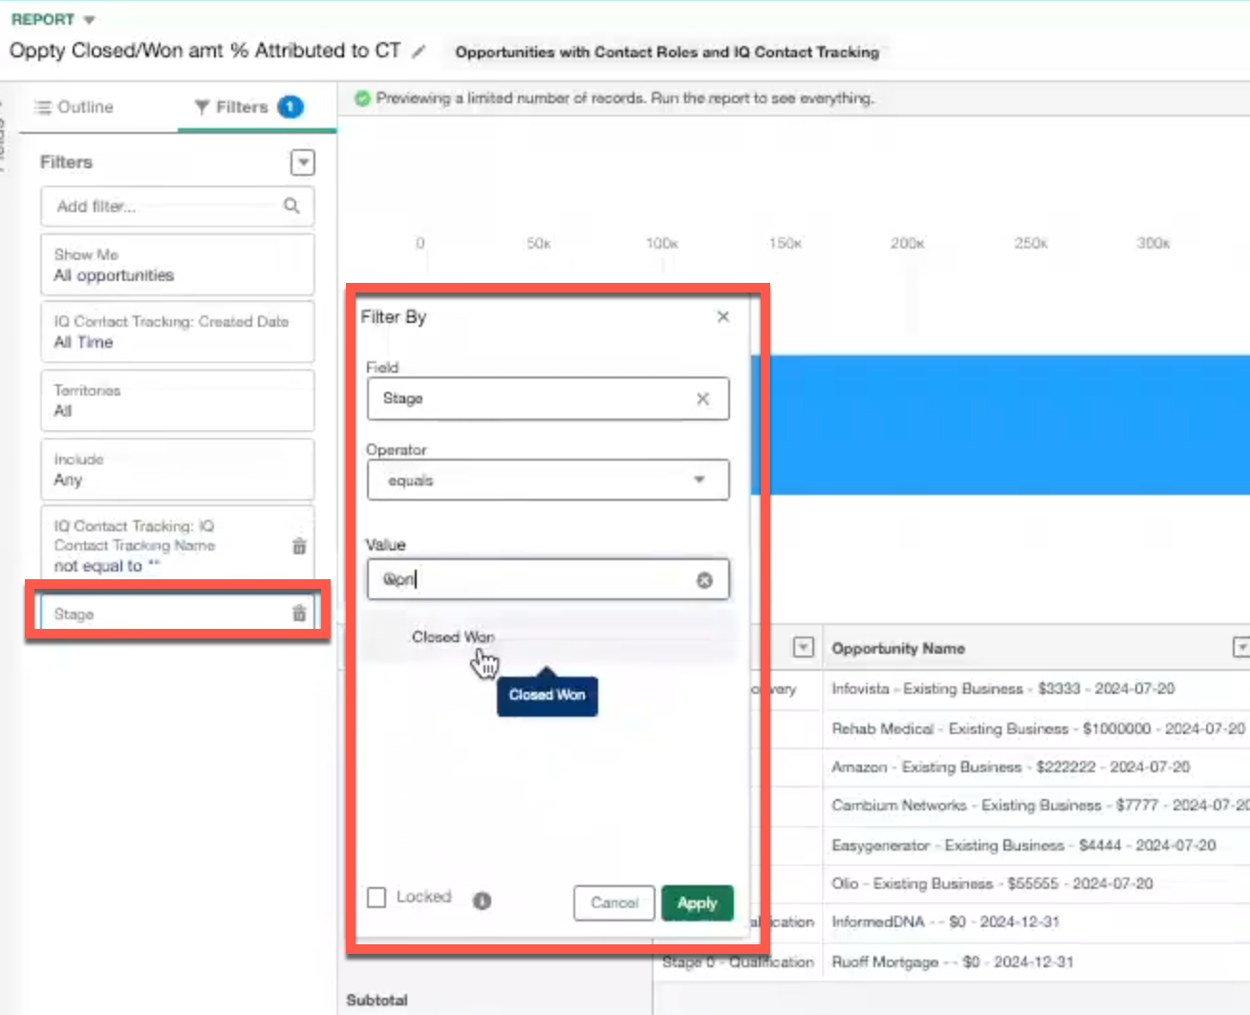Expand the REPORT type dropdown arrow

[90, 20]
